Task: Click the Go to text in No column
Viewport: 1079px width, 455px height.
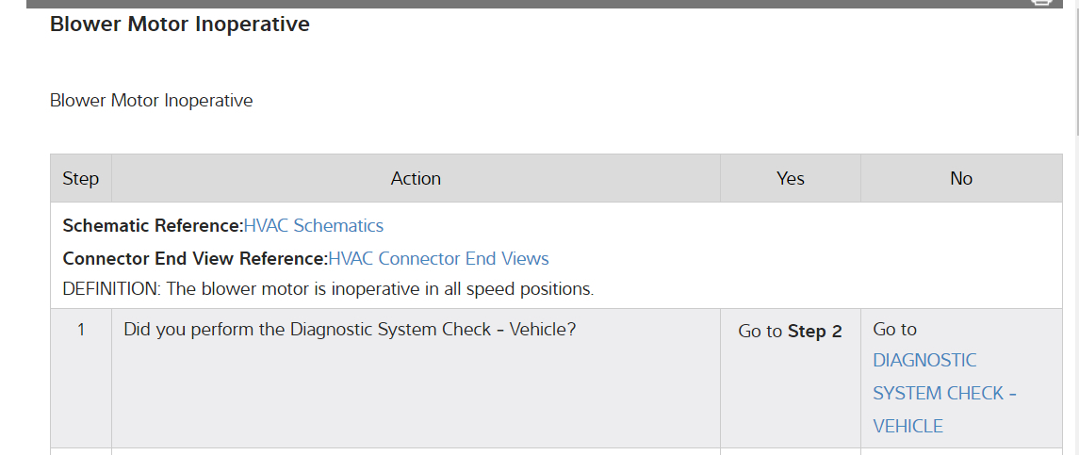Action: [x=894, y=330]
